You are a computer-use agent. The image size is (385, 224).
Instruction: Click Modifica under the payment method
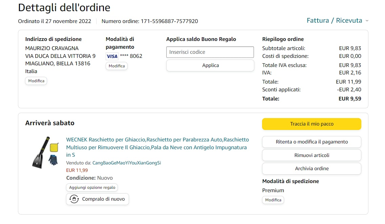tap(117, 66)
